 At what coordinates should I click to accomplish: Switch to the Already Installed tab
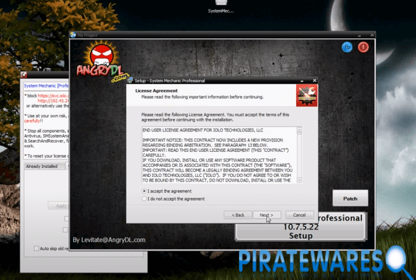pyautogui.click(x=42, y=166)
